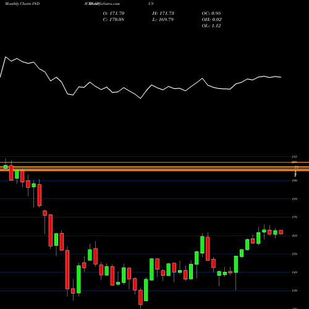Click the 179 price axis label
The image size is (309, 309).
[295, 217]
